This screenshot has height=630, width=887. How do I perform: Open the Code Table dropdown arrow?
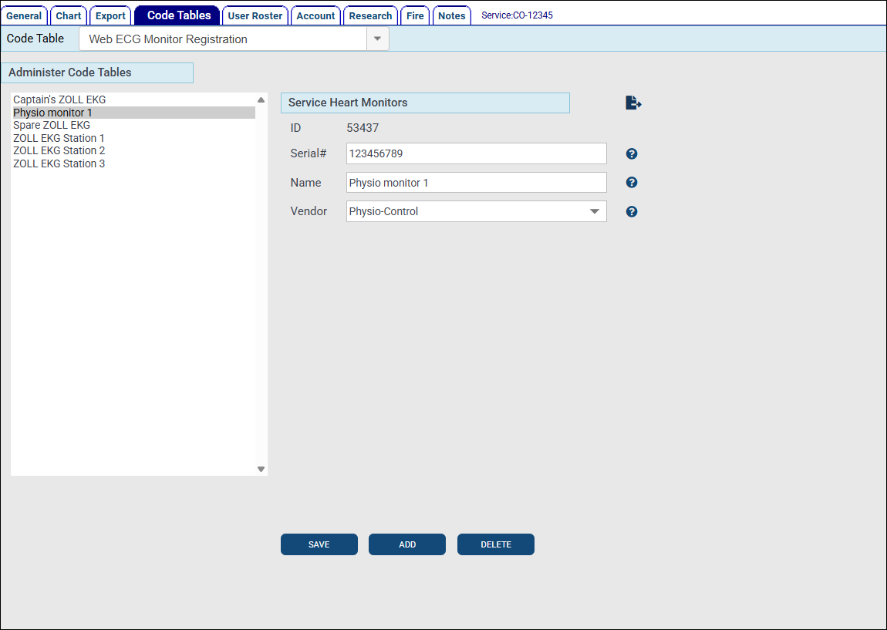click(x=377, y=39)
